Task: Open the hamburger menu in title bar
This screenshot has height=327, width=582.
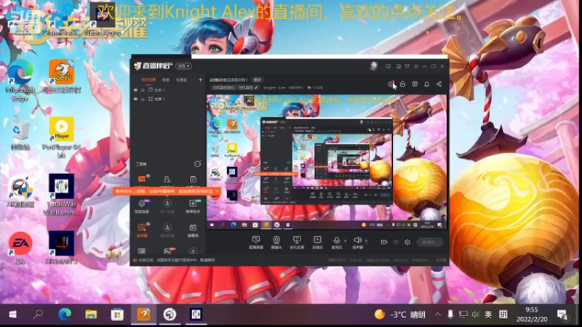Action: (x=415, y=66)
